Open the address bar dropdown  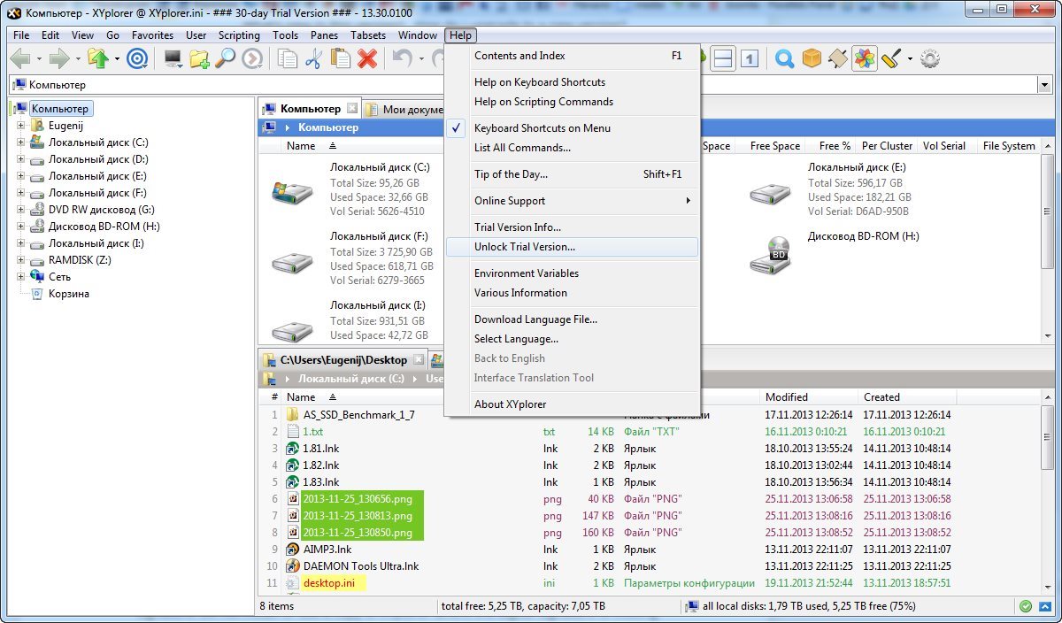(x=1045, y=85)
